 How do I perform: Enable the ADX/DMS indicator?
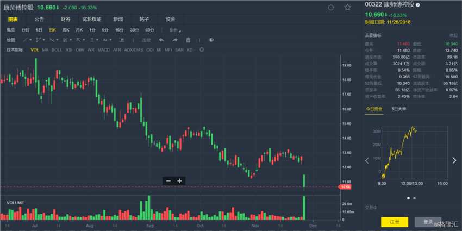[x=134, y=50]
